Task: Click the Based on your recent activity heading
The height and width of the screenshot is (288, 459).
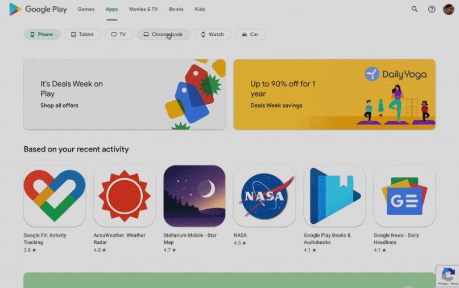Action: click(76, 149)
